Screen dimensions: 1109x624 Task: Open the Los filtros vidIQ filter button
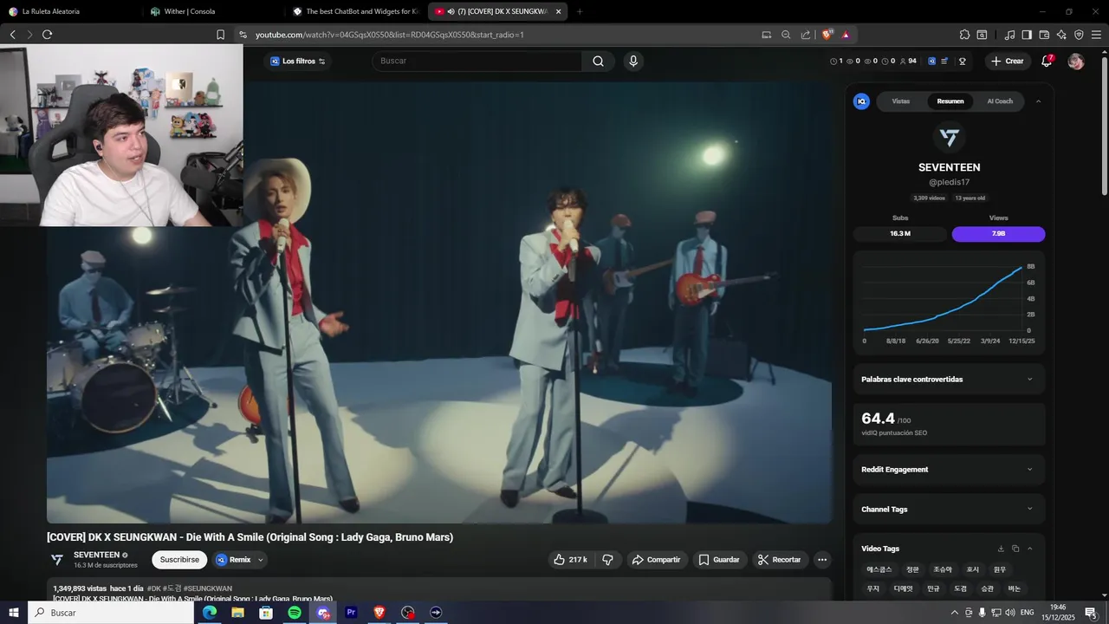(x=297, y=61)
